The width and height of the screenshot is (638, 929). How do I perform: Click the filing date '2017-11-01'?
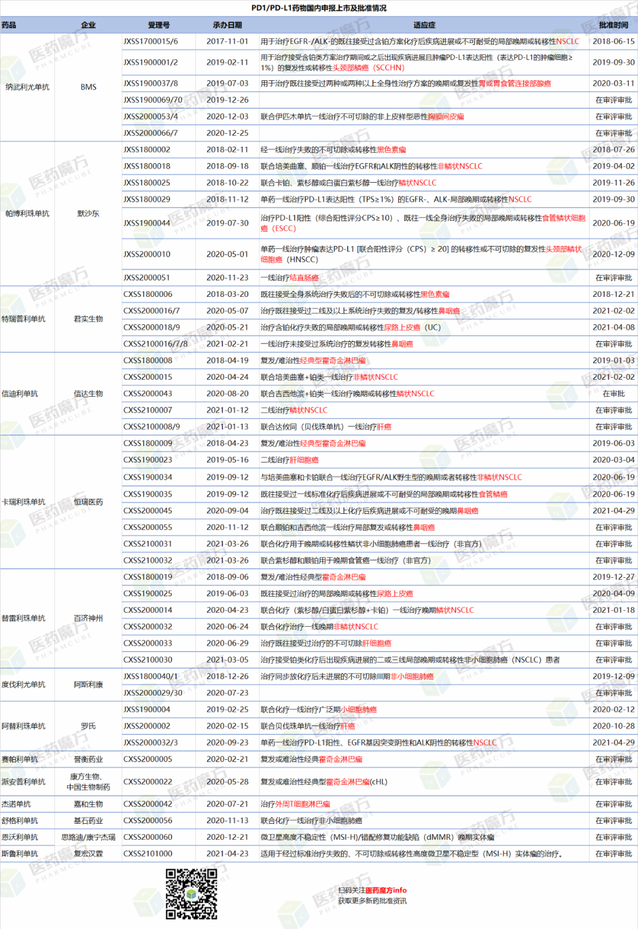pyautogui.click(x=227, y=41)
